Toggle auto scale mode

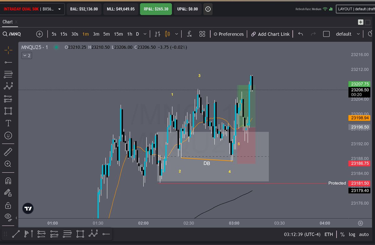[364, 234]
